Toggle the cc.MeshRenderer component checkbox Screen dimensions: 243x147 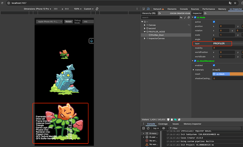[x=194, y=61]
